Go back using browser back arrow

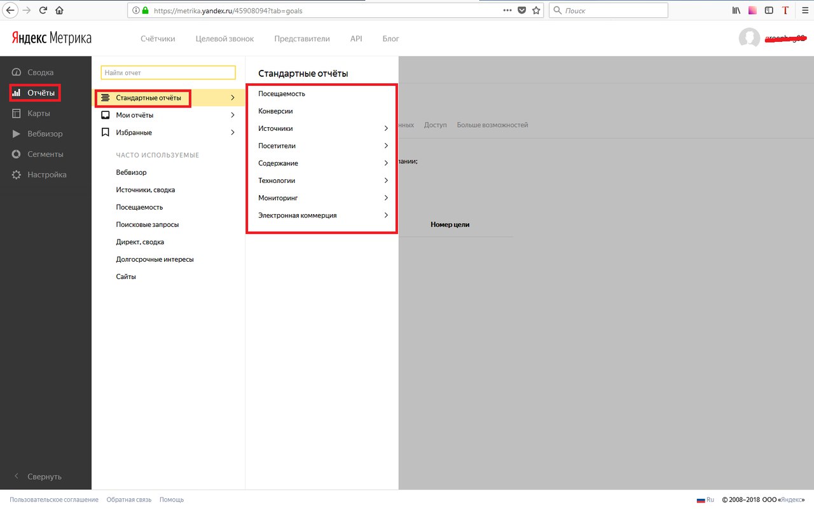click(10, 10)
